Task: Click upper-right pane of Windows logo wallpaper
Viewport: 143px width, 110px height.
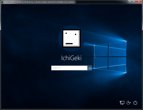Action: click(117, 49)
